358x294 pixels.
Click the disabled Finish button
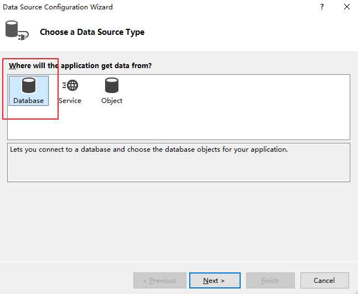271,280
